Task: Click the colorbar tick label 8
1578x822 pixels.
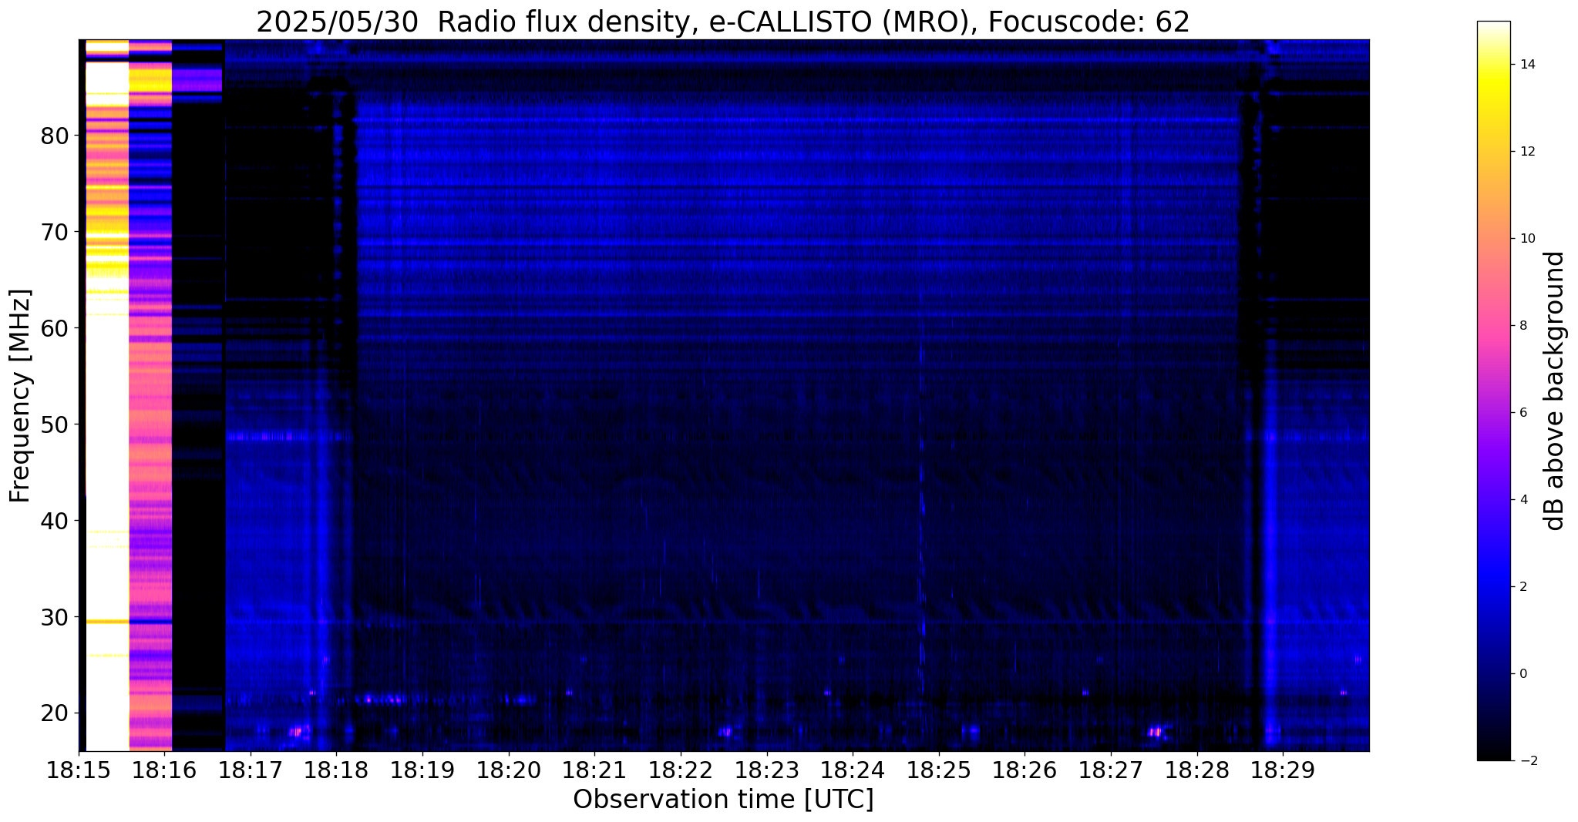Action: click(x=1522, y=326)
